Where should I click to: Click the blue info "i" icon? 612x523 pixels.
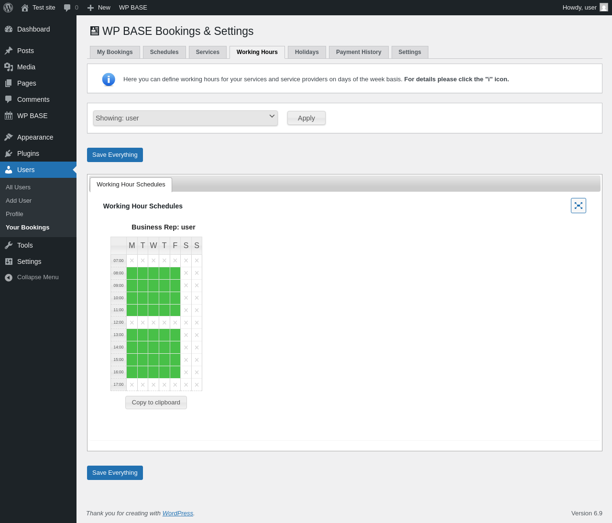(x=109, y=79)
